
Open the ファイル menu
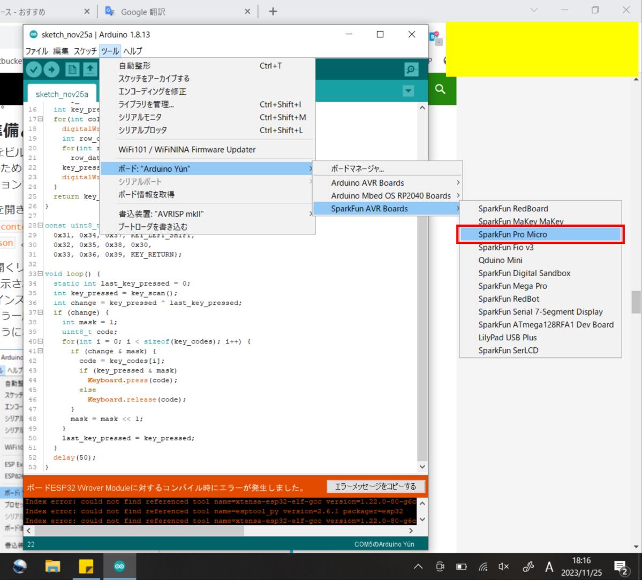point(37,51)
